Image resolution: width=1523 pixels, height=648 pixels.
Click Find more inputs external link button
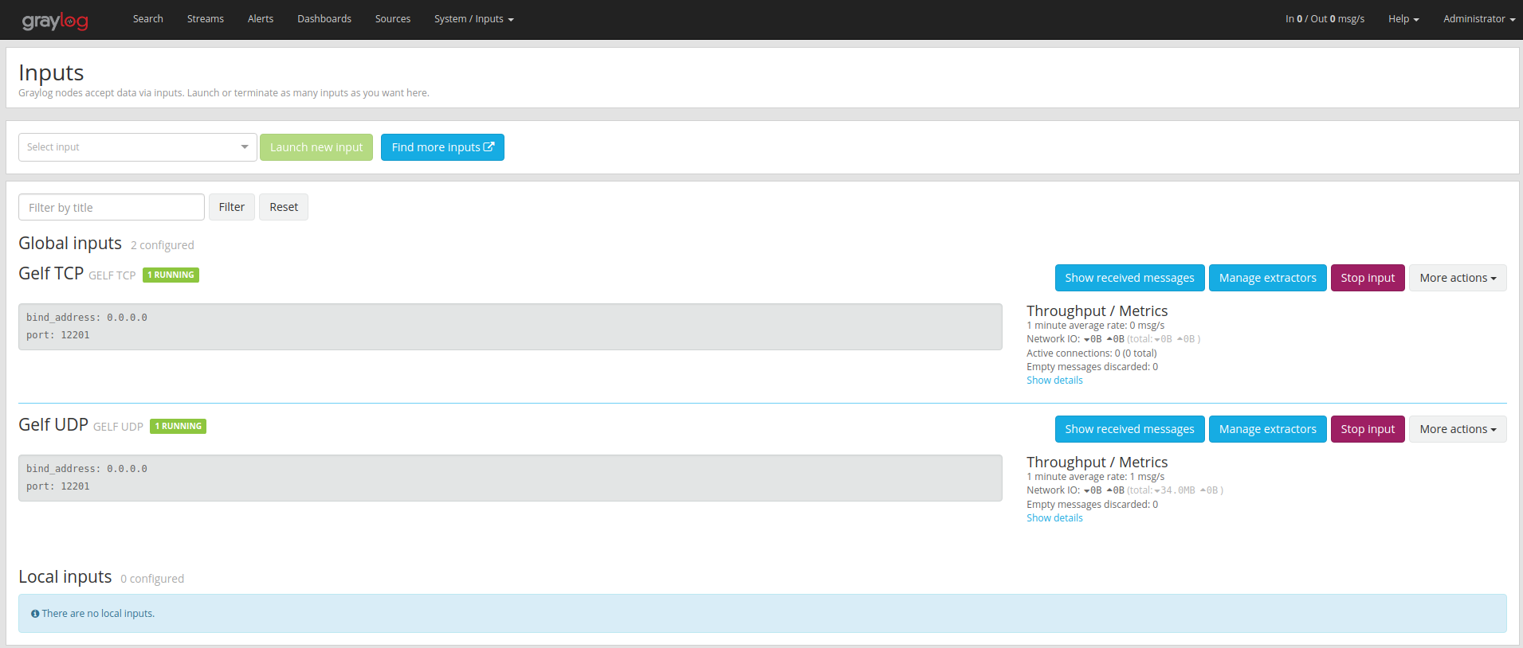[x=442, y=147]
